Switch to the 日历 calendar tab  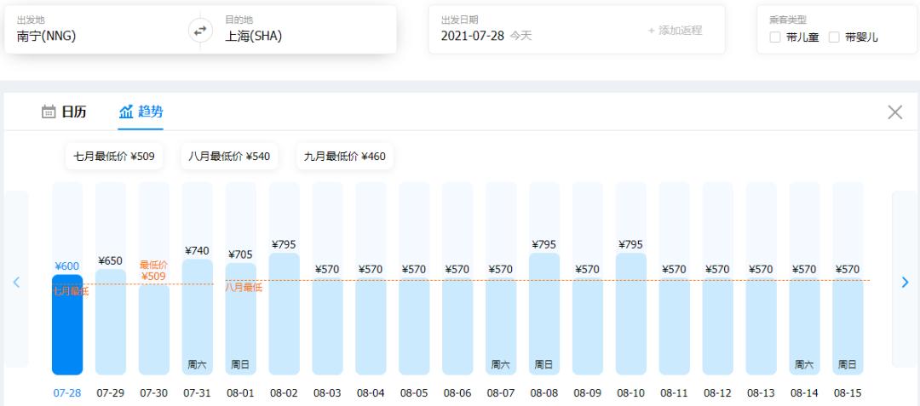(x=64, y=112)
